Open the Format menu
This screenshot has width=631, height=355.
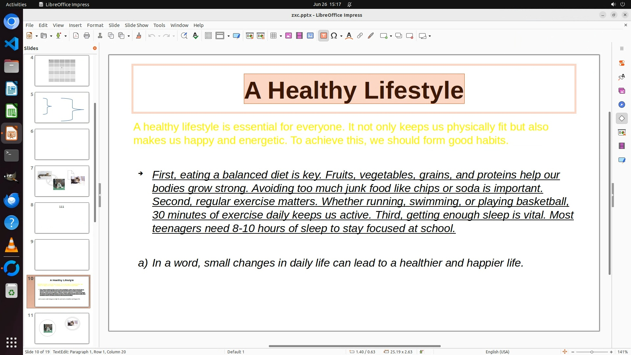pyautogui.click(x=95, y=25)
